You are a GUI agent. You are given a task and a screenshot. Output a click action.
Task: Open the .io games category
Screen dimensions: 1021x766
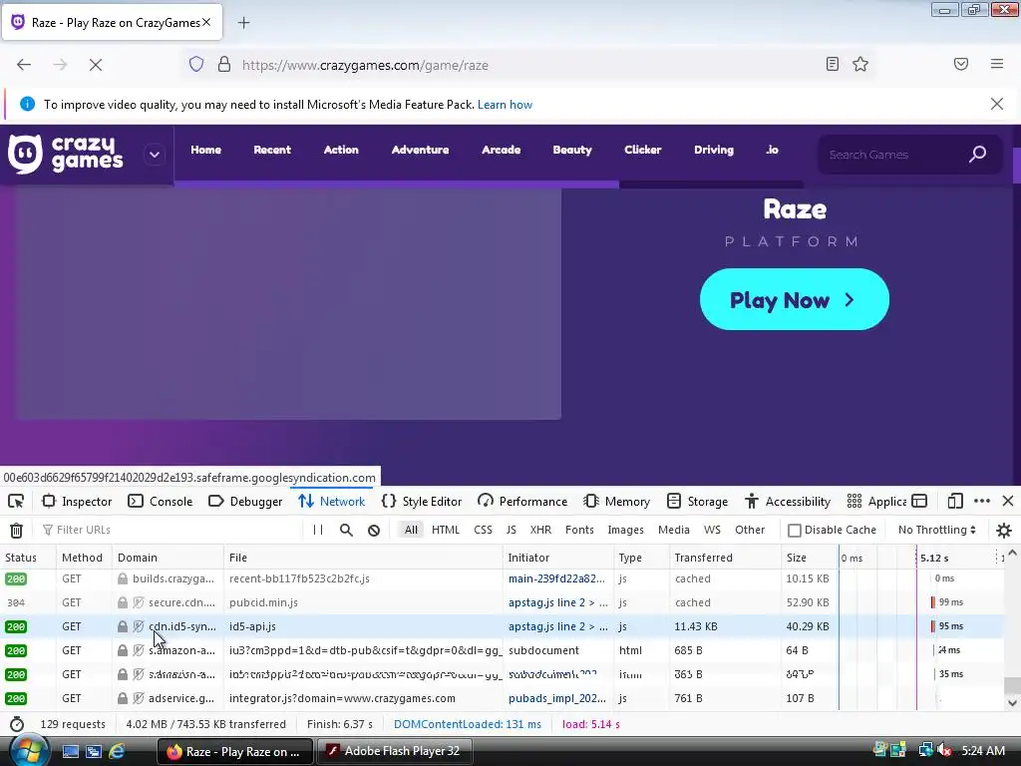coord(773,150)
